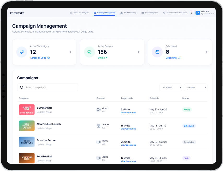Click the Status column header

pyautogui.click(x=186, y=98)
